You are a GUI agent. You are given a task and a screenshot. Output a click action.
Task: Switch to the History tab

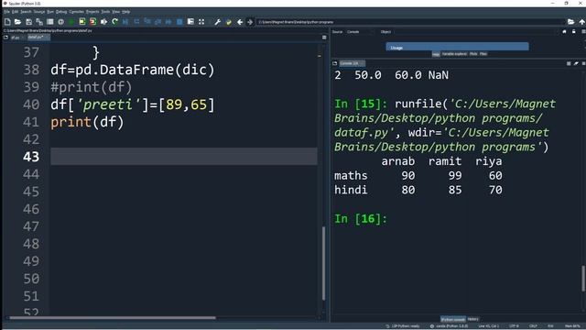(x=472, y=319)
